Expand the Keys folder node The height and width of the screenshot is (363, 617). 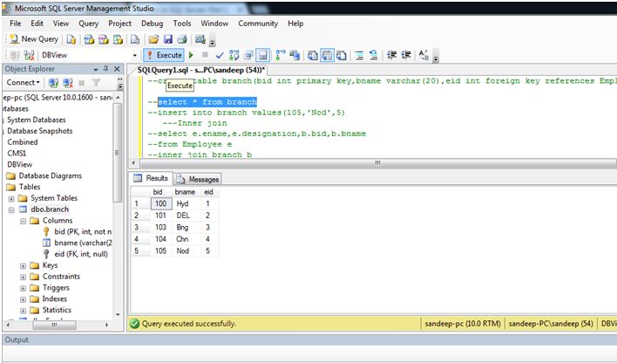[x=23, y=265]
